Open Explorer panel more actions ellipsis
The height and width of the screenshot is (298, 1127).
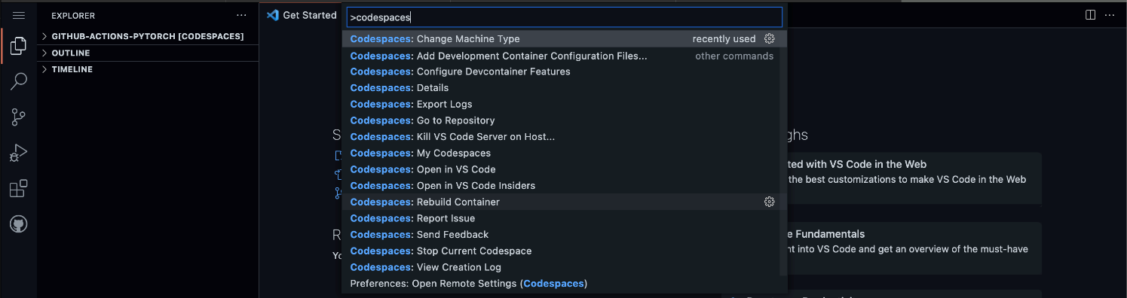tap(241, 15)
